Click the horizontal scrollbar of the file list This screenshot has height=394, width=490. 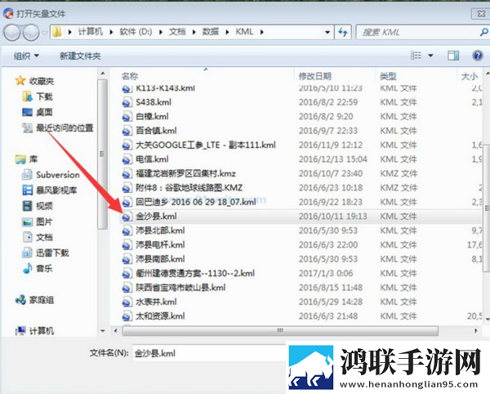click(x=280, y=330)
